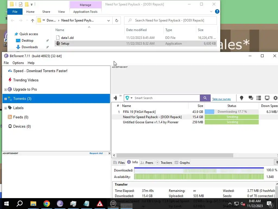This screenshot has height=209, width=278.
Task: Click the Smart Search magnifier button
Action: click(x=205, y=98)
